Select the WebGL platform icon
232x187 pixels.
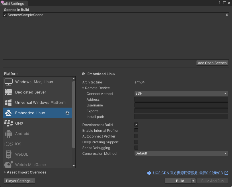click(x=9, y=154)
